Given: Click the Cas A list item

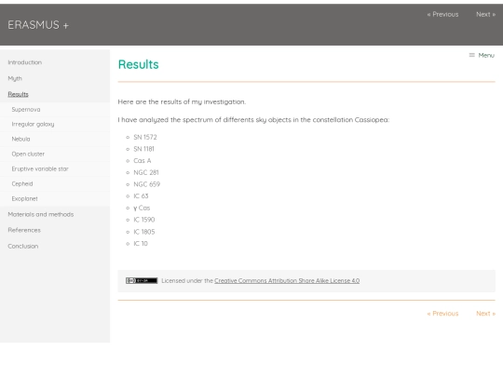Looking at the screenshot, I should click(x=143, y=161).
